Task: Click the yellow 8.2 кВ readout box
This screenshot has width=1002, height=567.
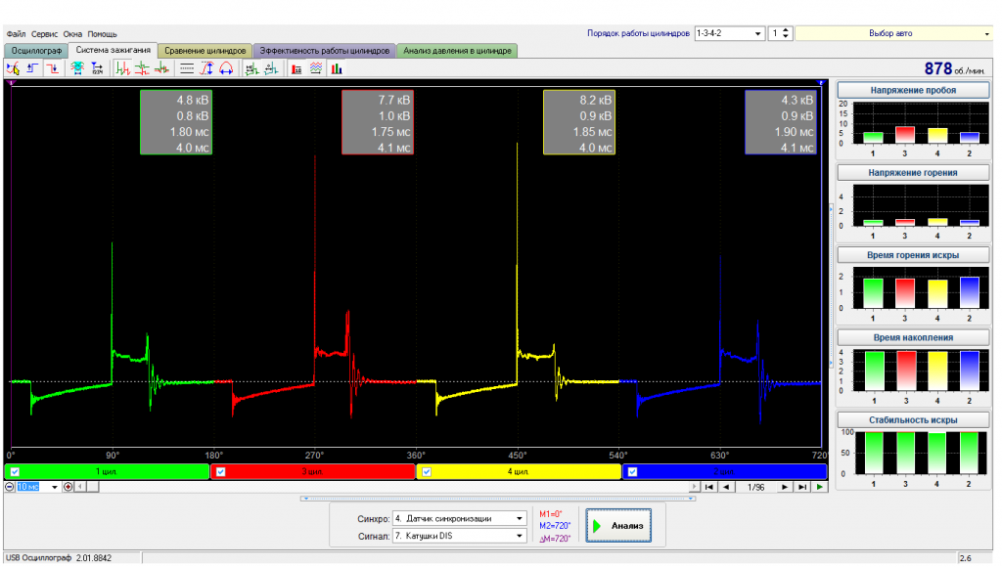Action: tap(579, 122)
